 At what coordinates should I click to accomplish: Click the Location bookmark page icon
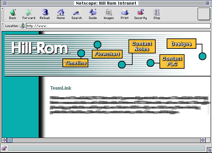(x=22, y=26)
